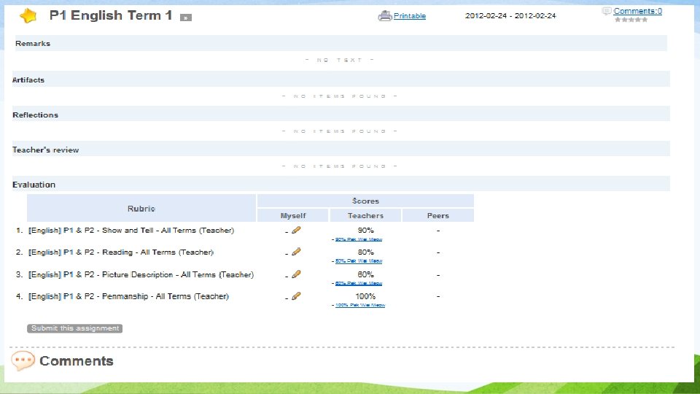Click the orange speech bubble Comments icon
700x394 pixels.
tap(23, 360)
